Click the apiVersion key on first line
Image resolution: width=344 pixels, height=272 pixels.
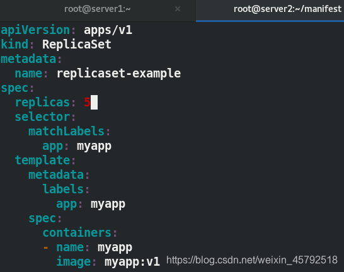pos(35,30)
